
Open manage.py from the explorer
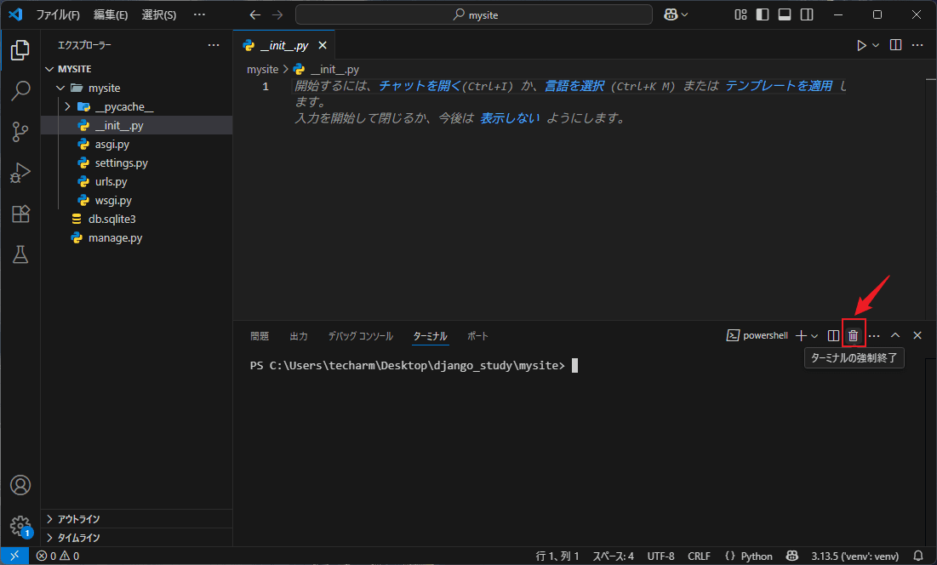tap(136, 237)
